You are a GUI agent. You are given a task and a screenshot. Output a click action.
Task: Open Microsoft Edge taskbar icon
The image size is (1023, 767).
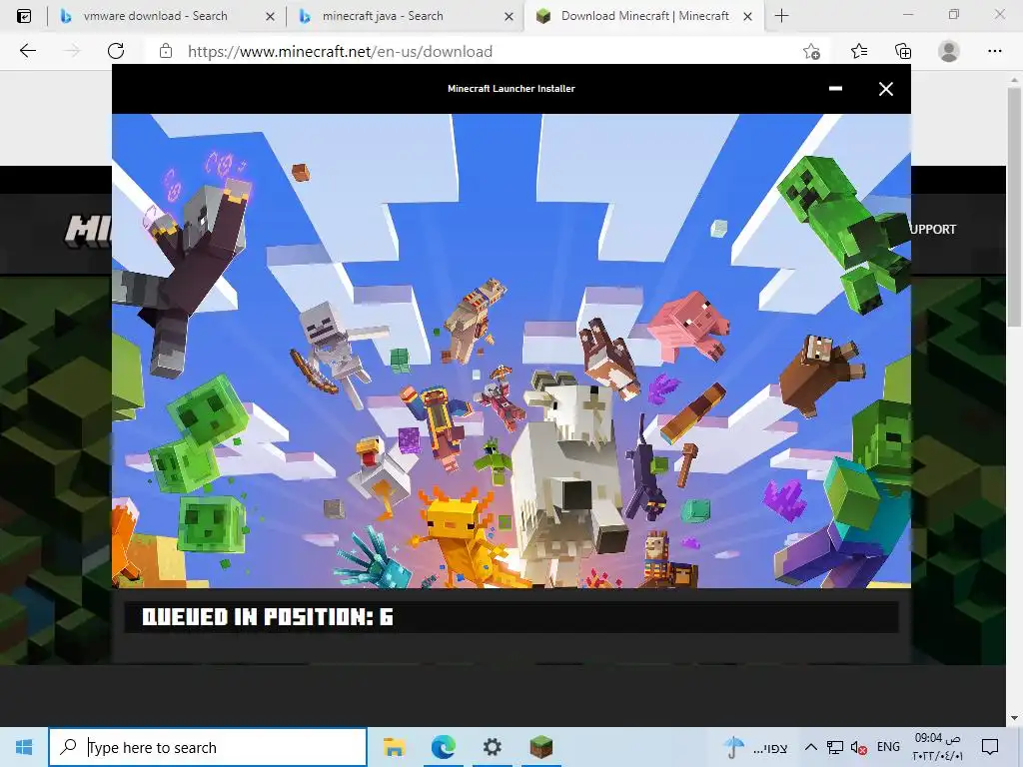443,747
